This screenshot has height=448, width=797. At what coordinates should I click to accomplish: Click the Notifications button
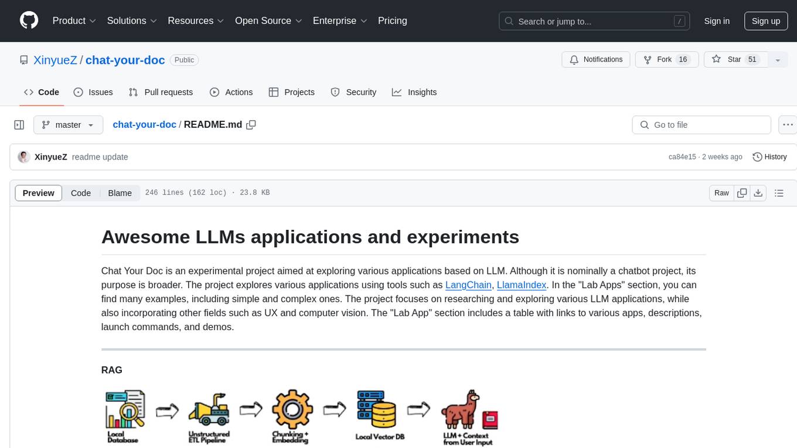pyautogui.click(x=596, y=60)
